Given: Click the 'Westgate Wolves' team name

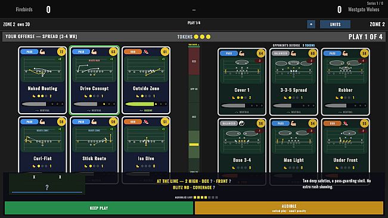Looking at the screenshot, I should [364, 10].
